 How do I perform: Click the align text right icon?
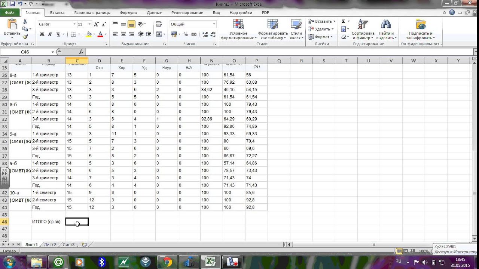131,34
